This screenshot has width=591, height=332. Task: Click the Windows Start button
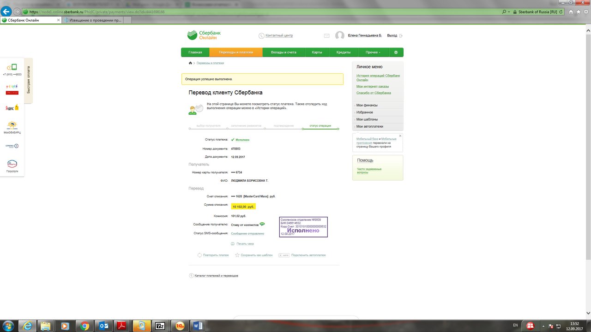[8, 326]
